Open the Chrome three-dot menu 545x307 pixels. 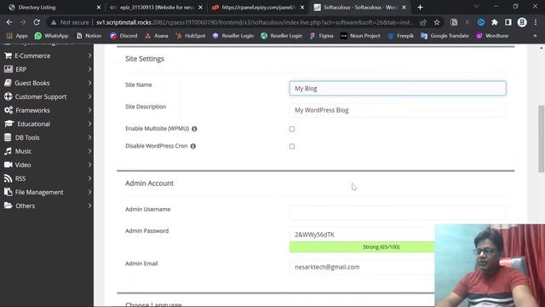[536, 22]
